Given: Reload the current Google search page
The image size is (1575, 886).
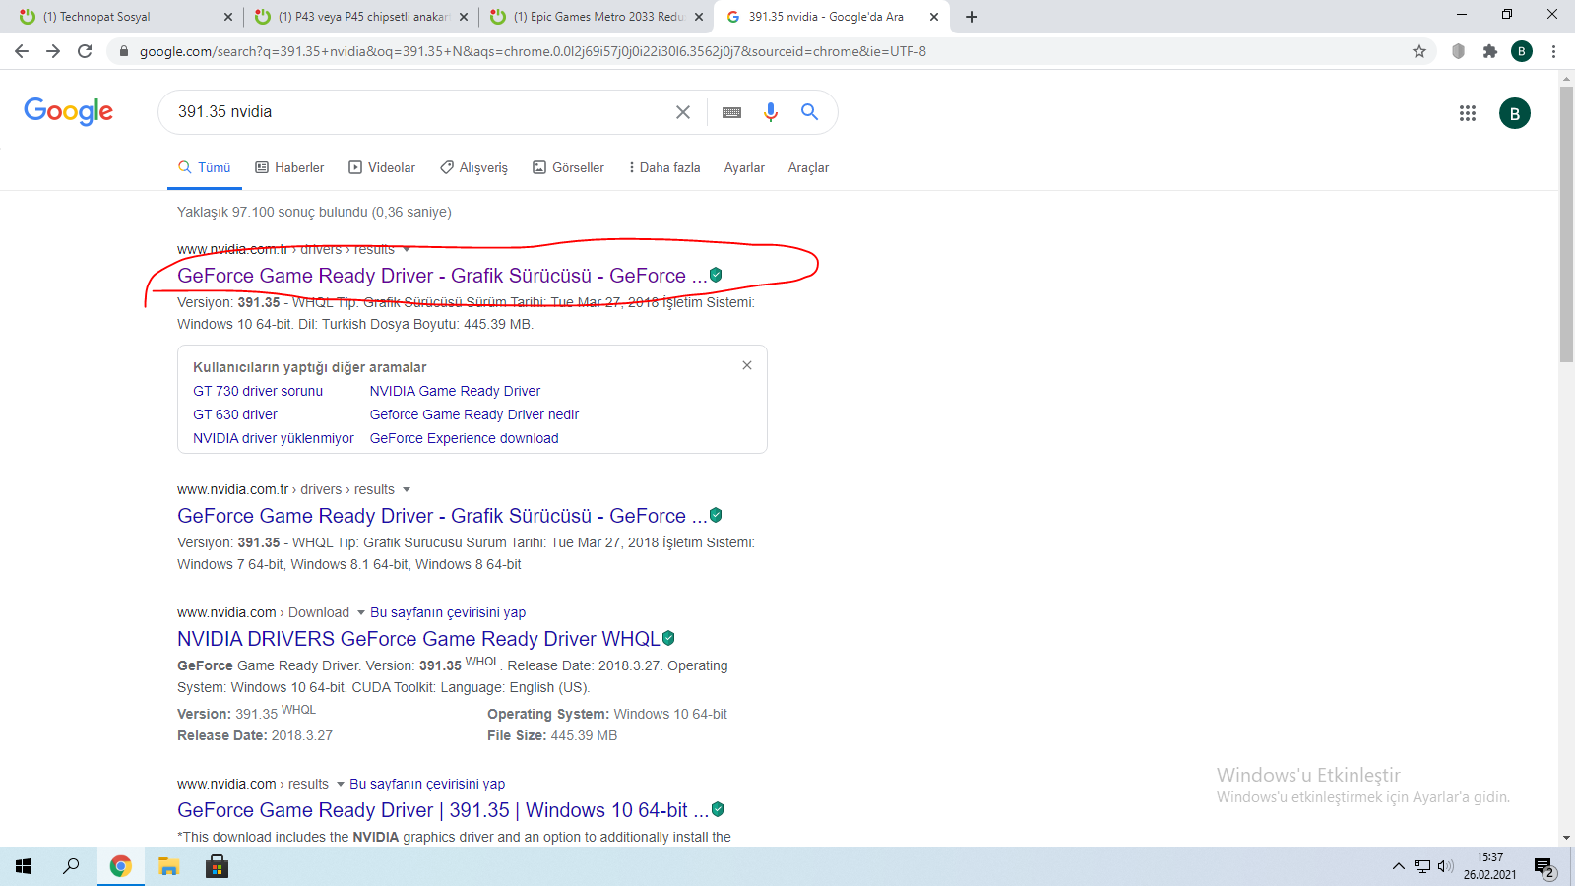Looking at the screenshot, I should tap(85, 51).
